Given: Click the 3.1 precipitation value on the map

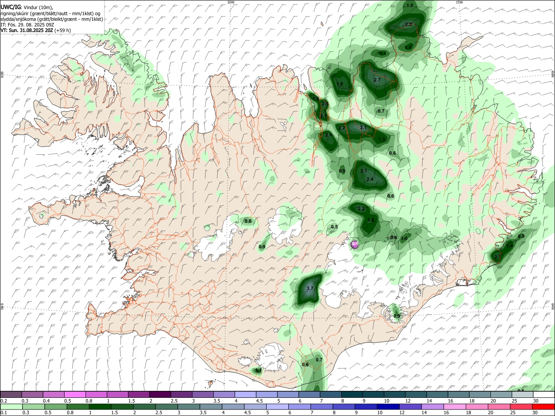Looking at the screenshot, I should (363, 128).
